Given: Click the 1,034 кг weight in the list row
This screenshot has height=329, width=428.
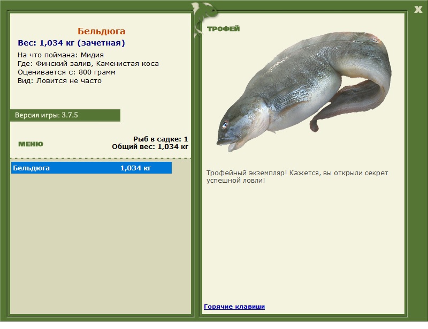Looking at the screenshot, I should click(135, 168).
